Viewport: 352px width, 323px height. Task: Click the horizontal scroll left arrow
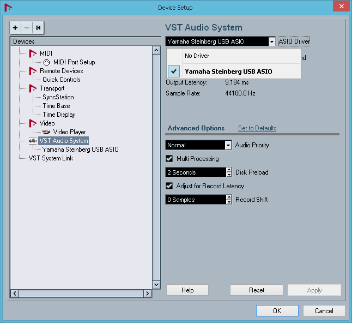coord(15,294)
